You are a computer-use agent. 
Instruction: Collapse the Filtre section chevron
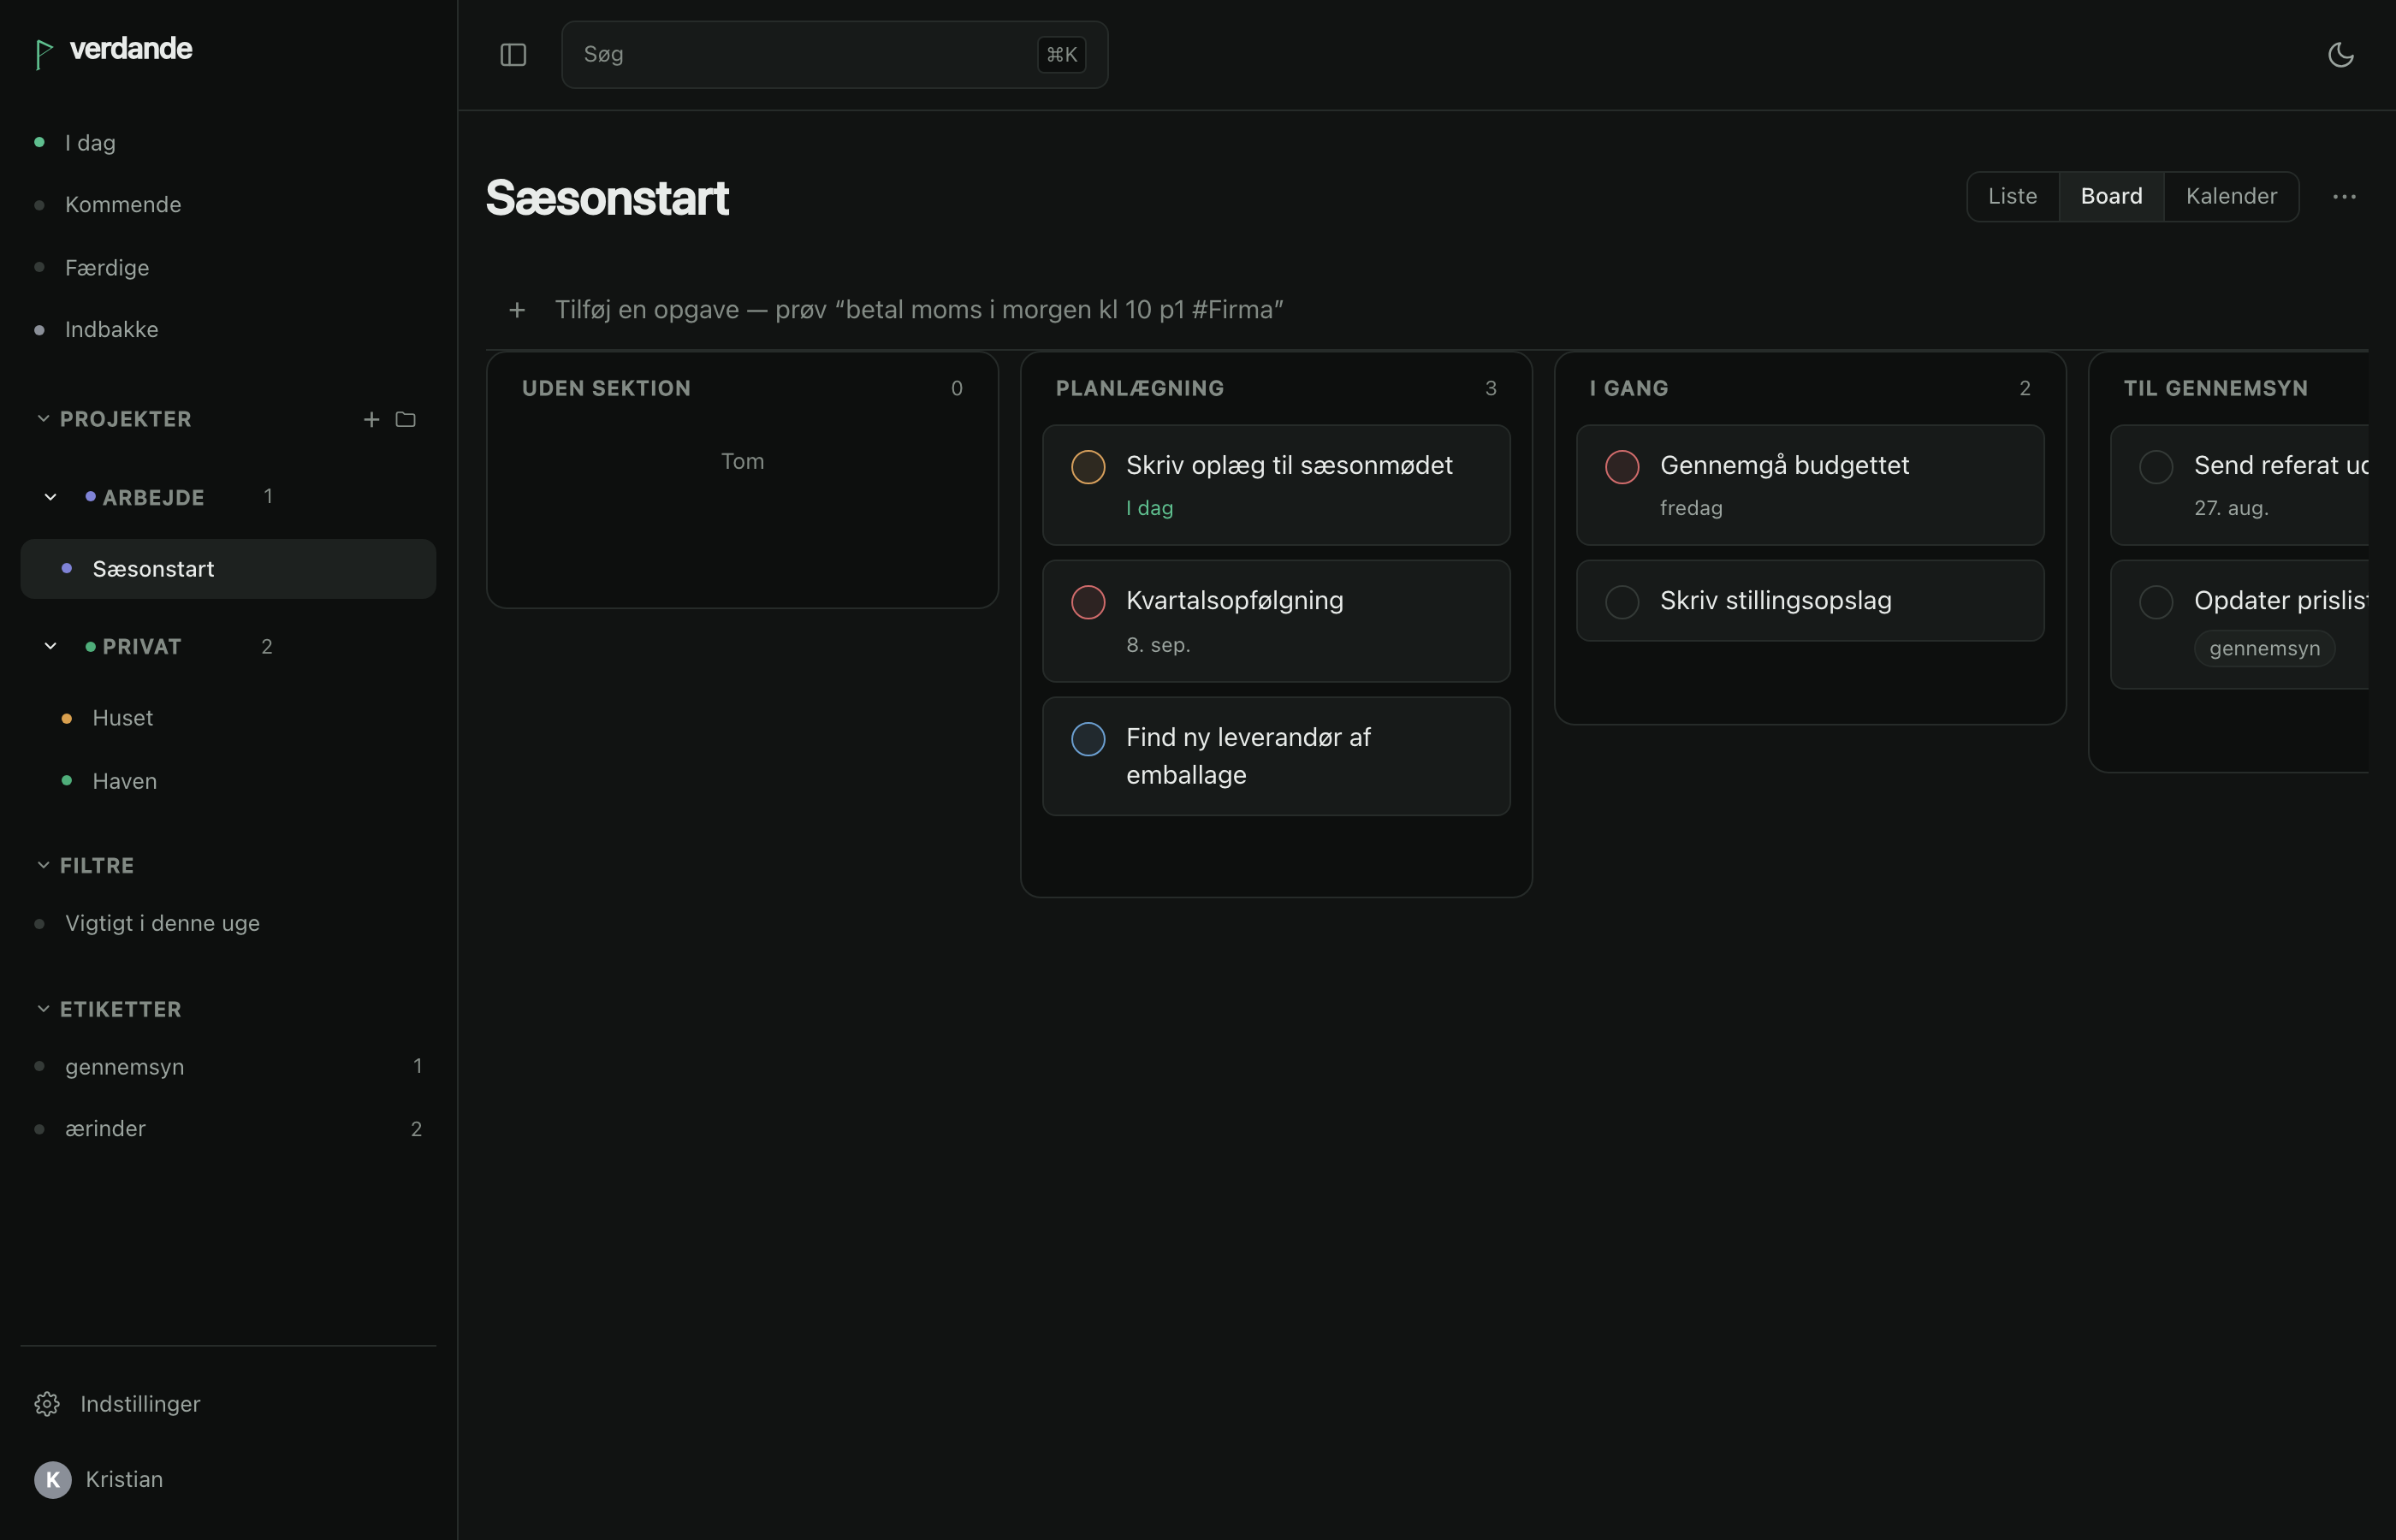43,865
